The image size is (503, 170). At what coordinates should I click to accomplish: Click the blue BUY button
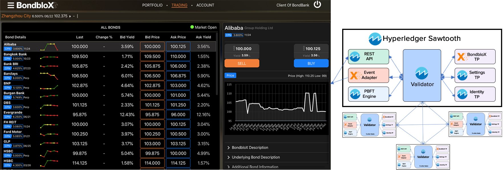coord(311,64)
